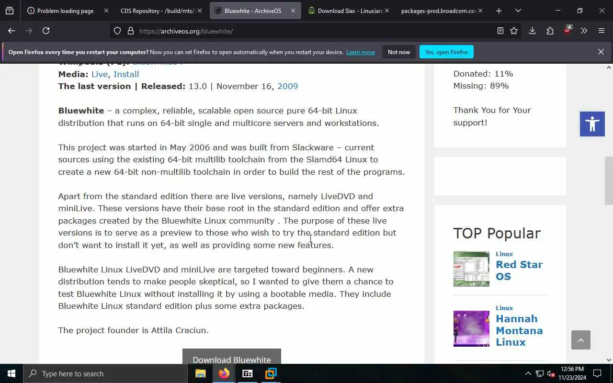This screenshot has width=613, height=383.
Task: Dismiss the Open Firefox notification bar
Action: (x=601, y=52)
